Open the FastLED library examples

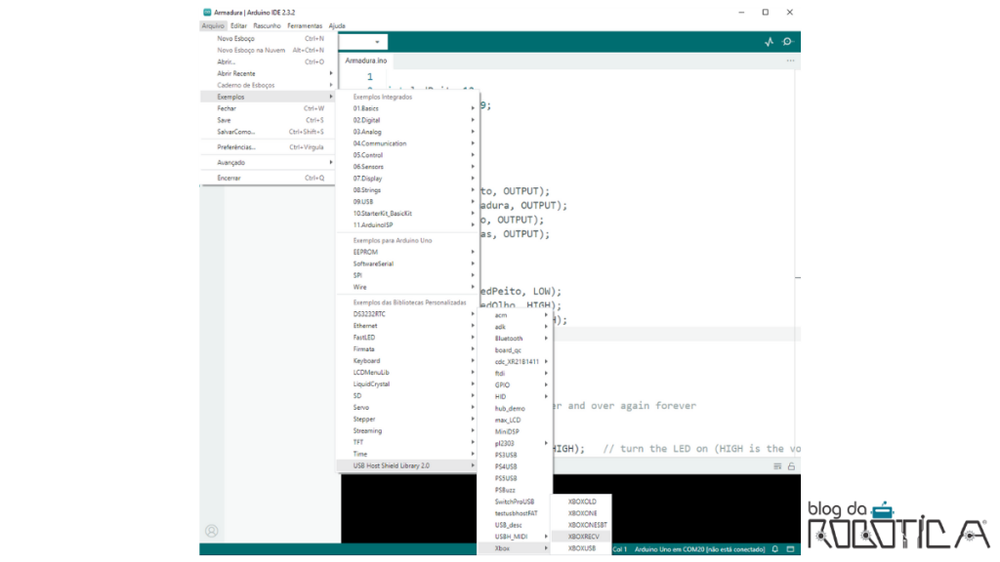[x=407, y=338]
